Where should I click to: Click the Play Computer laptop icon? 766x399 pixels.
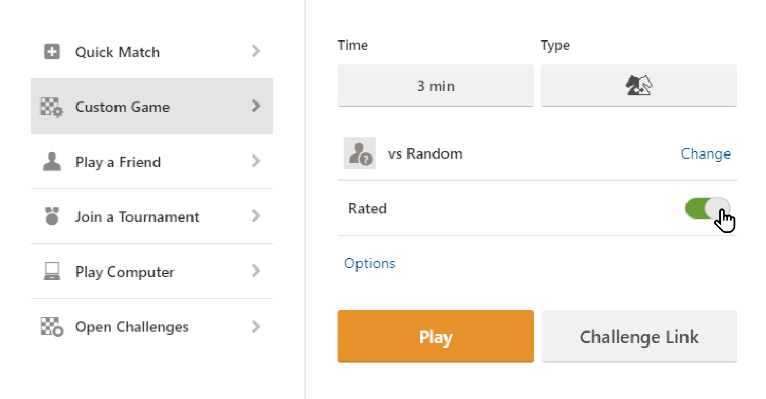coord(51,272)
